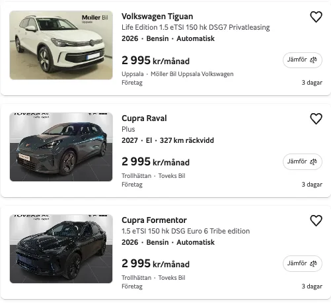Open the Cupra Raval listing title
Screen dimensions: 331x303
click(144, 118)
